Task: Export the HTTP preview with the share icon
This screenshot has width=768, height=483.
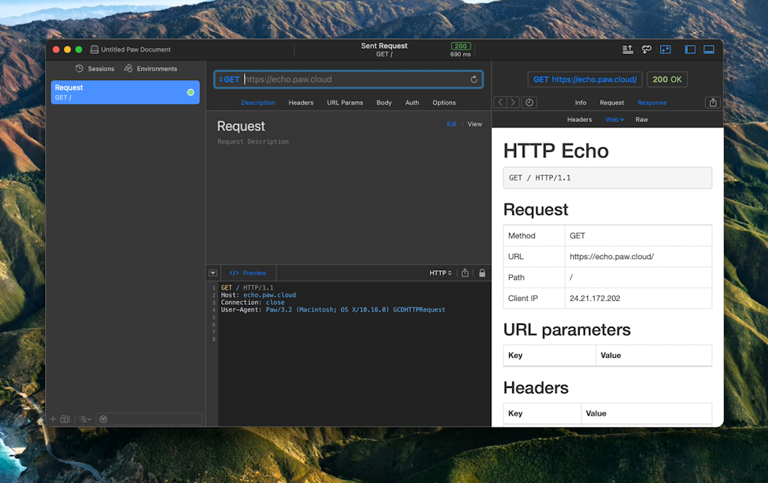Action: 465,273
